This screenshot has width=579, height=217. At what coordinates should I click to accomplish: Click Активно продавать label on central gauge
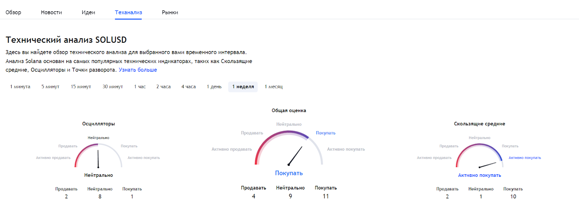232,149
